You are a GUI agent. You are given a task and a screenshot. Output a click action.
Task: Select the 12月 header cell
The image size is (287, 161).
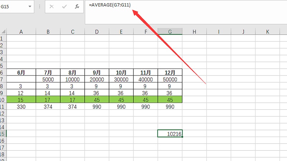[x=170, y=72]
